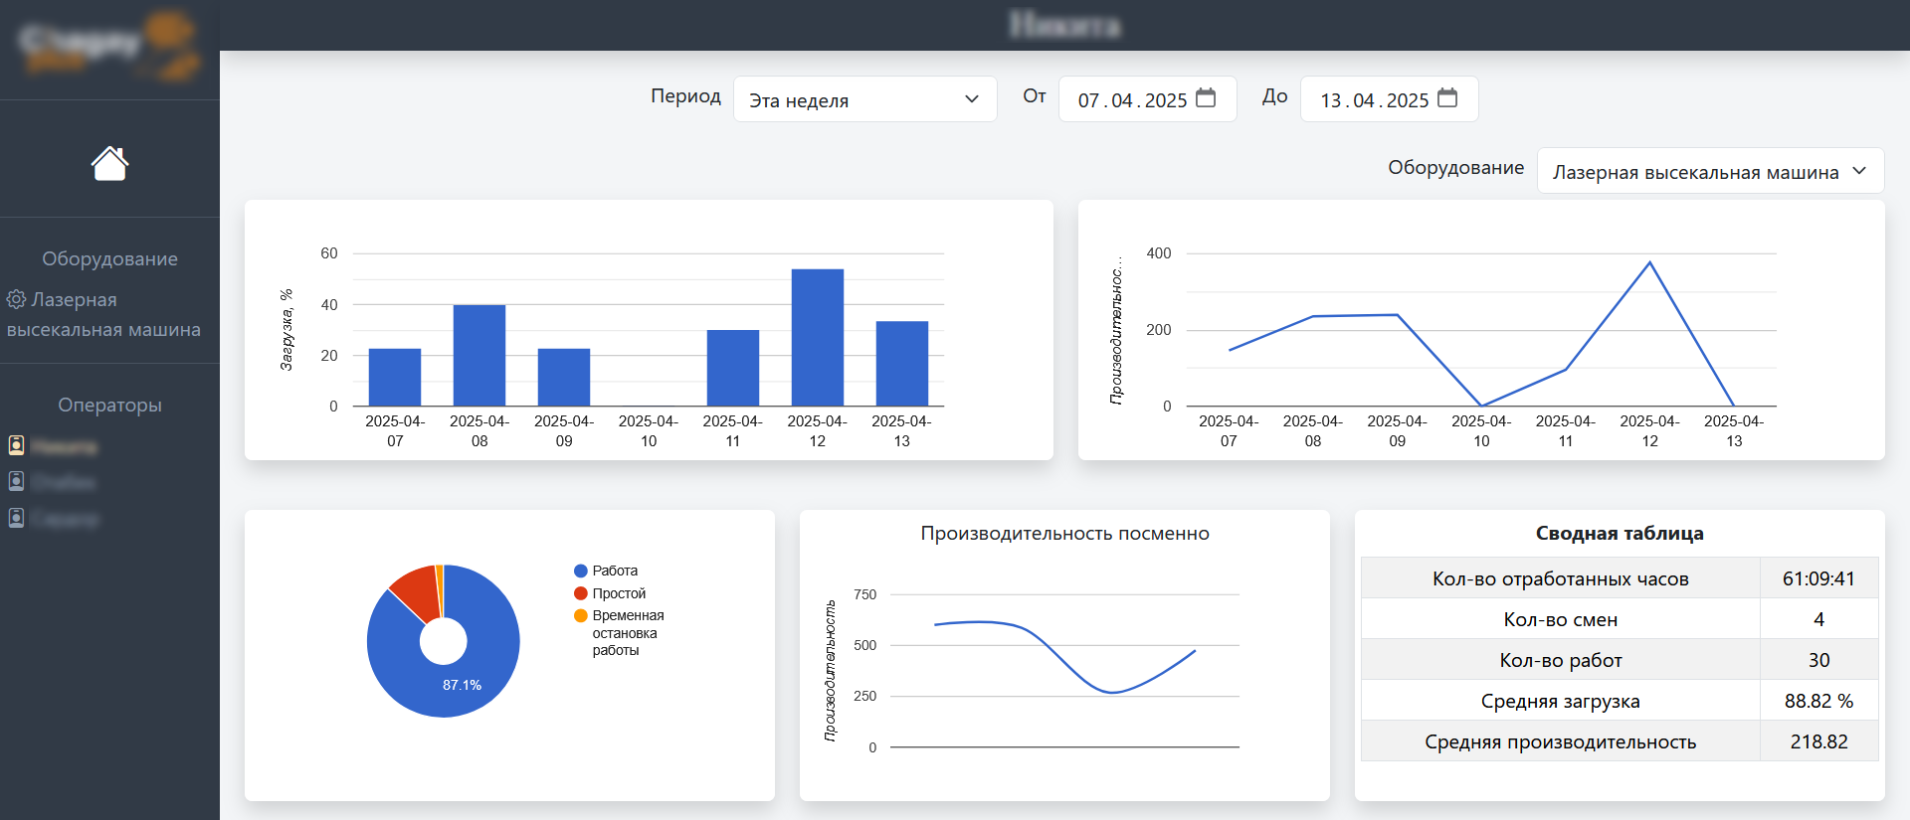The height and width of the screenshot is (820, 1910).
Task: Click the value 61:09:41 in summary table
Action: [x=1818, y=578]
